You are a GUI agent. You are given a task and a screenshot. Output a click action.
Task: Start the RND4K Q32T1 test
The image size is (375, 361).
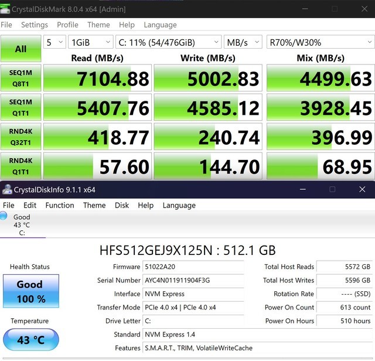[x=21, y=137]
